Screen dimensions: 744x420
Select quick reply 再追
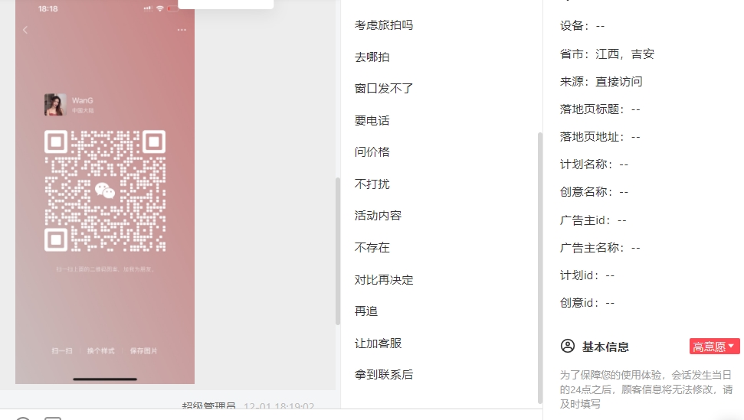click(x=365, y=311)
